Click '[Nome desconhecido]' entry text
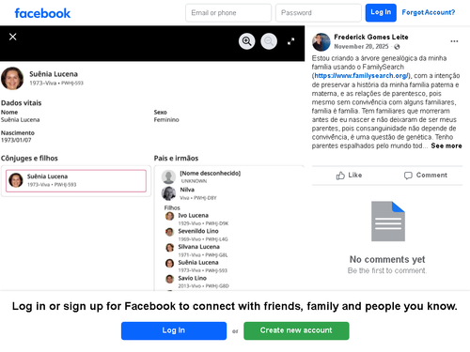470x352 pixels. point(211,173)
